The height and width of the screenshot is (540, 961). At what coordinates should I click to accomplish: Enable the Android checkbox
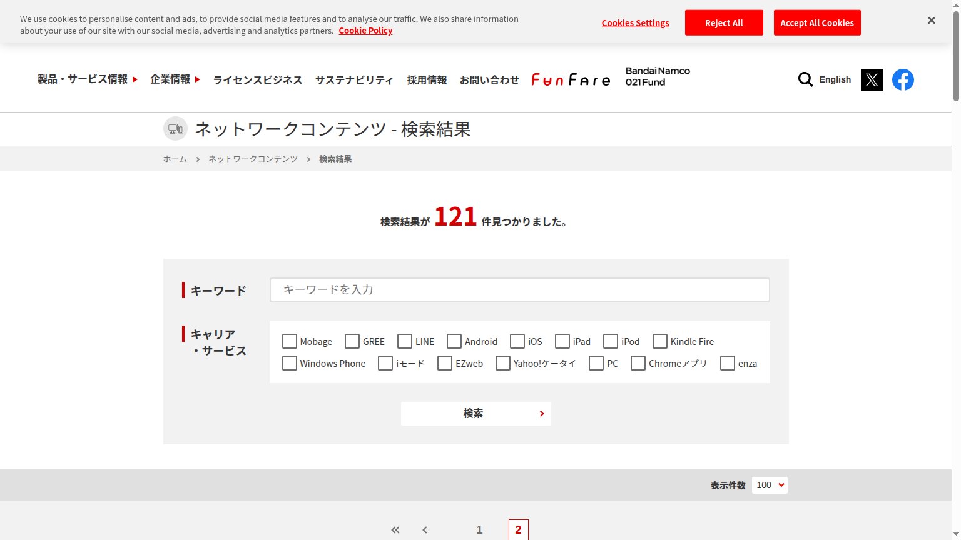point(454,341)
